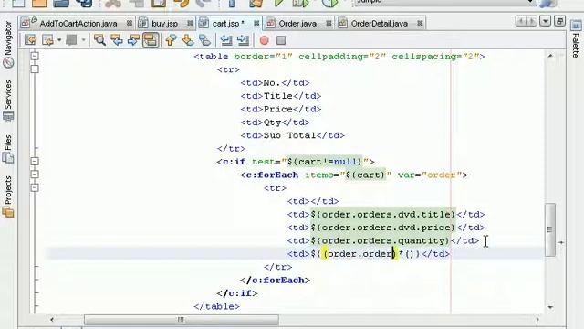The image size is (584, 329).
Task: Close the Order.java tab
Action: pos(328,23)
